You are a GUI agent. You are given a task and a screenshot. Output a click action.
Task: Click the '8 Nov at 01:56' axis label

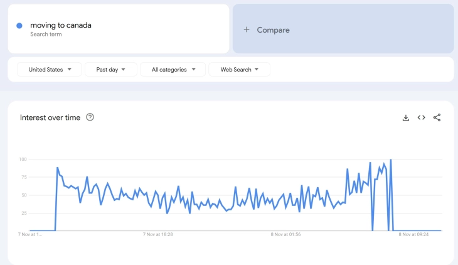point(285,234)
